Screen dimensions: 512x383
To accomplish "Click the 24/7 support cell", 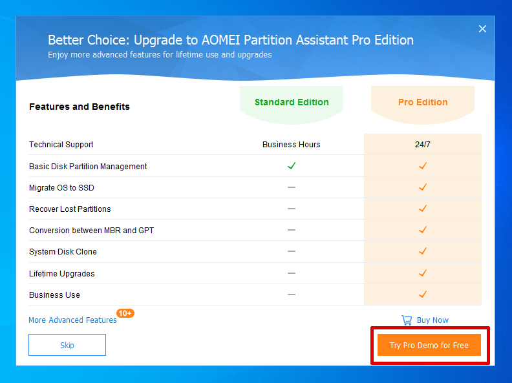I will pyautogui.click(x=423, y=145).
